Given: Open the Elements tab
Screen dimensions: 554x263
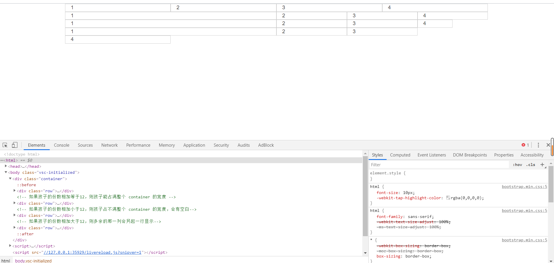Looking at the screenshot, I should [x=36, y=145].
